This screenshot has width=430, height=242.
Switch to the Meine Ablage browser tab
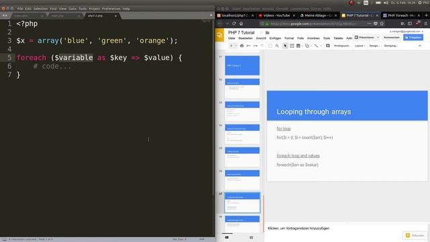[318, 15]
